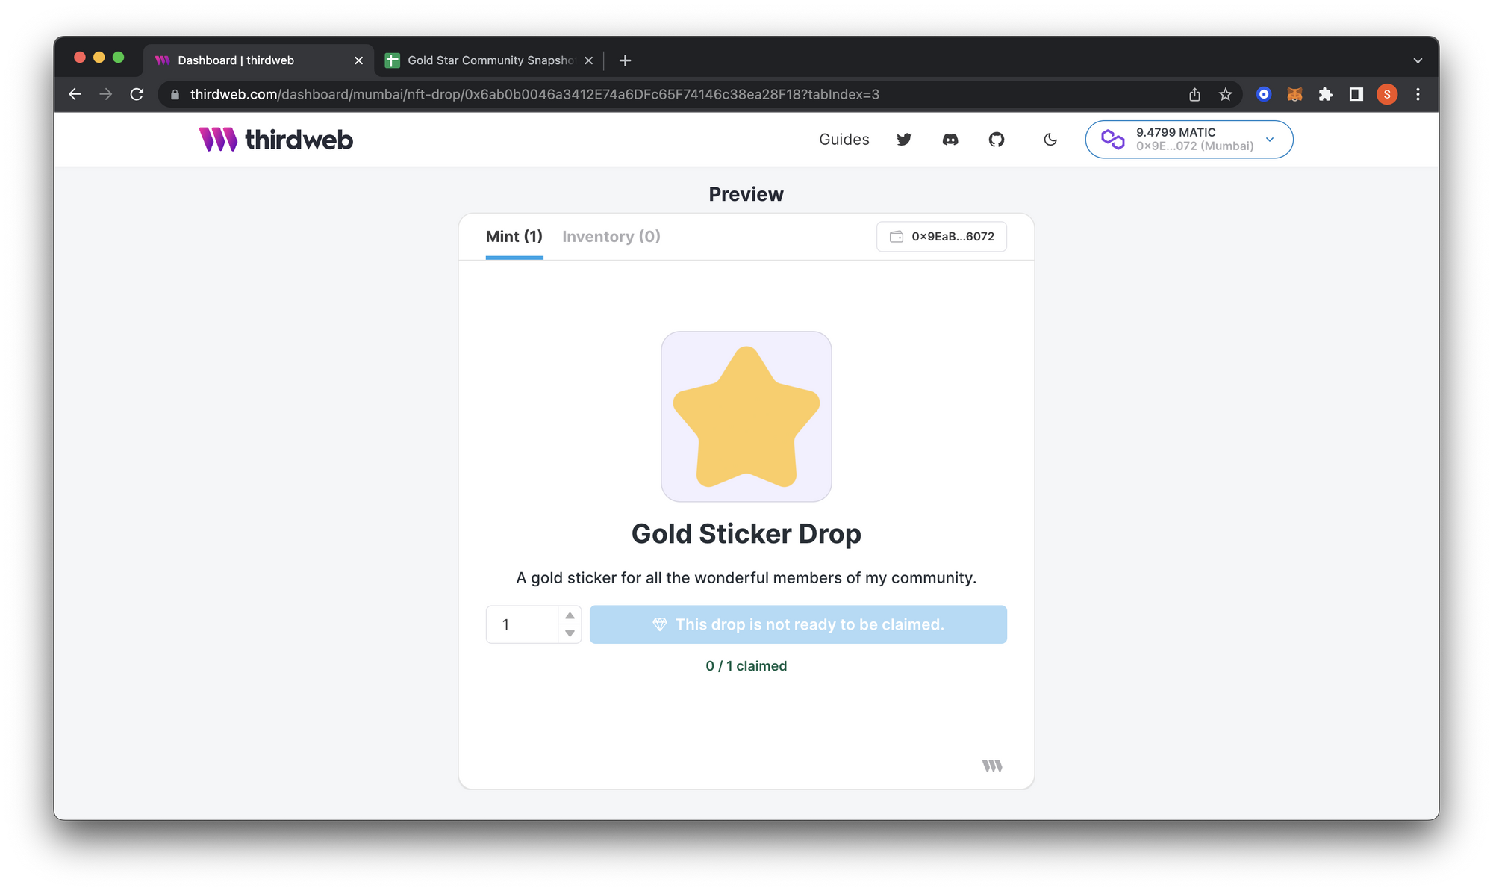The width and height of the screenshot is (1493, 891).
Task: Expand the tab search chevron
Action: 1418,60
